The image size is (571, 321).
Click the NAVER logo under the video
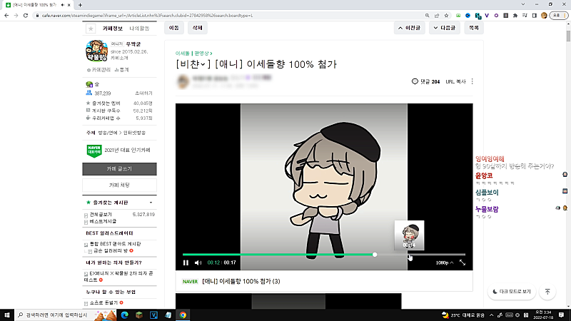(190, 281)
